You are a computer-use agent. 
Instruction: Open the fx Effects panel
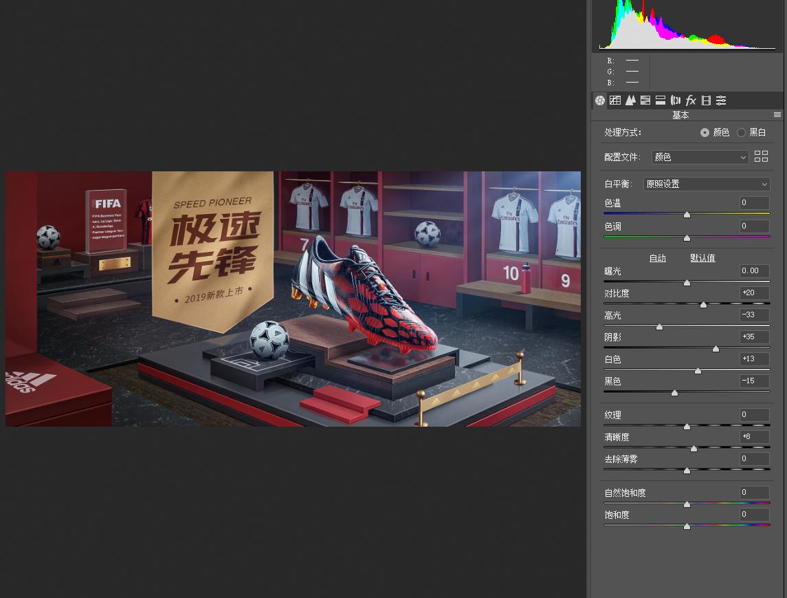tap(691, 100)
